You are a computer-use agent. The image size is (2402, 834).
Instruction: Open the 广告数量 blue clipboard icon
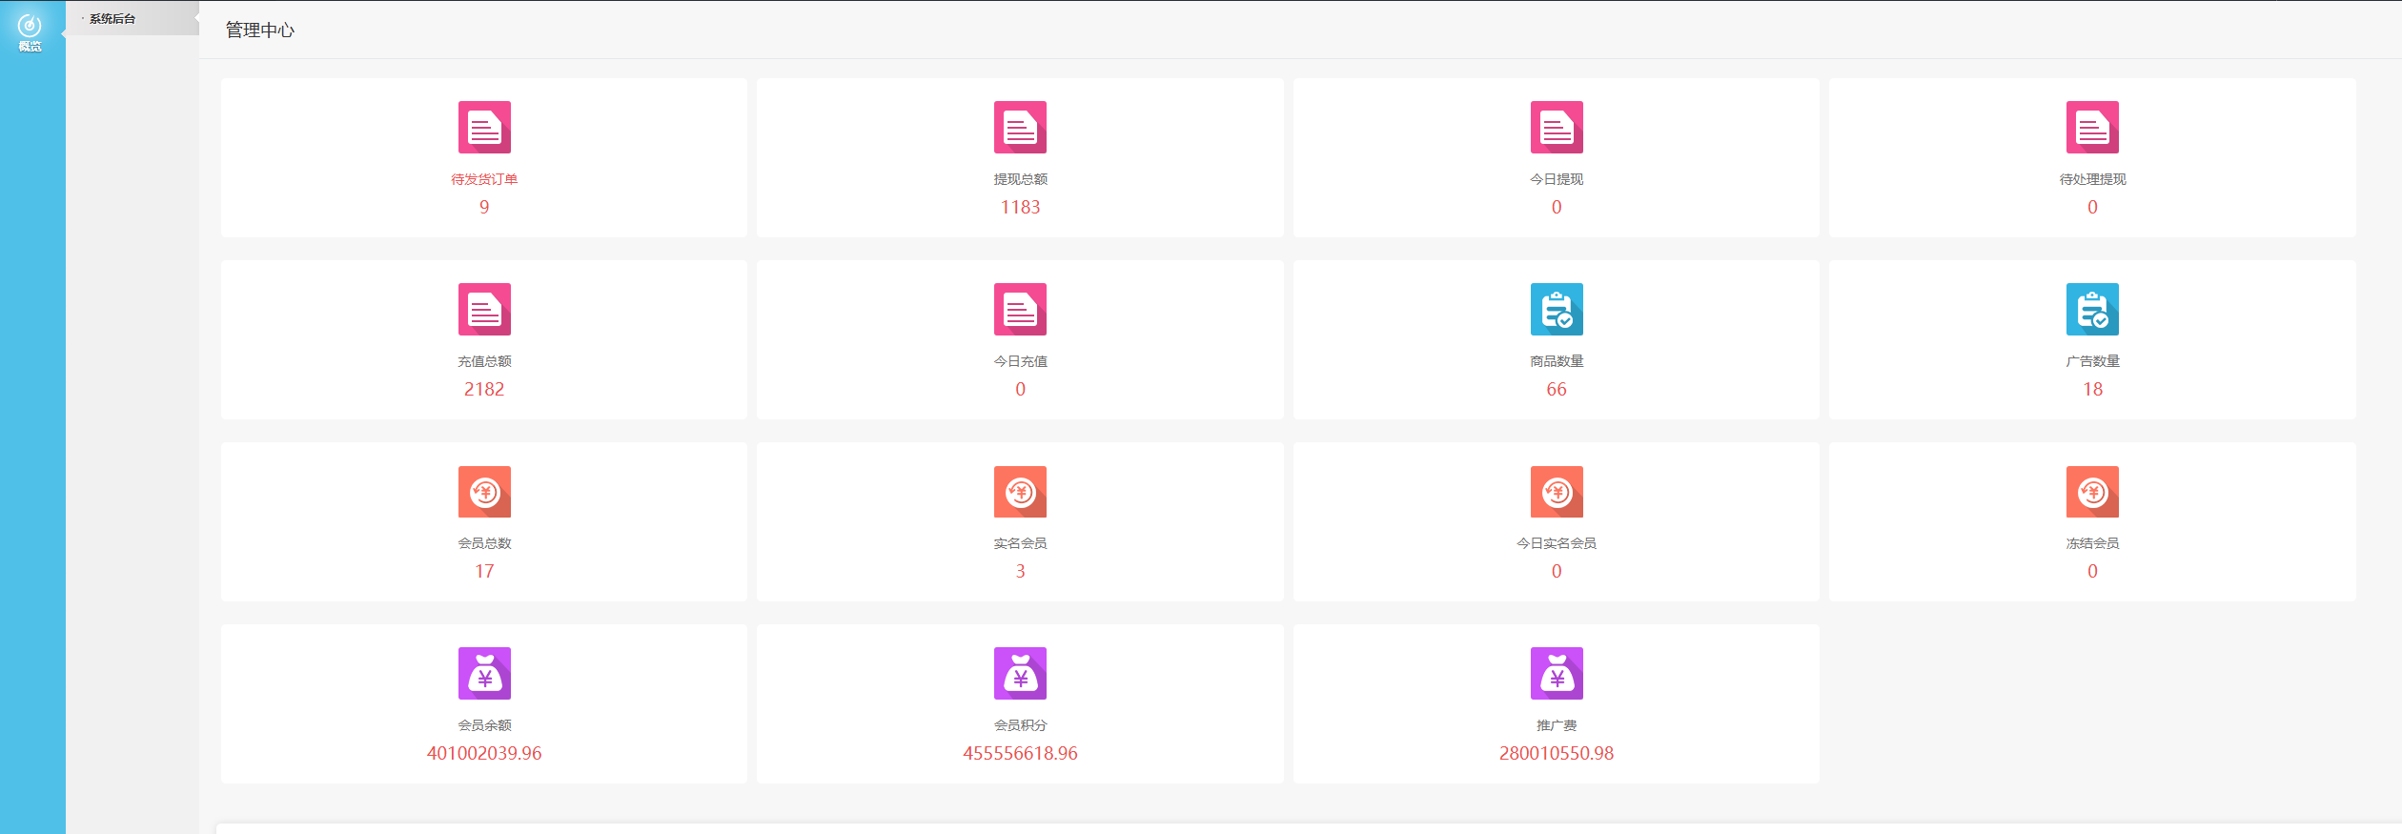tap(2092, 309)
